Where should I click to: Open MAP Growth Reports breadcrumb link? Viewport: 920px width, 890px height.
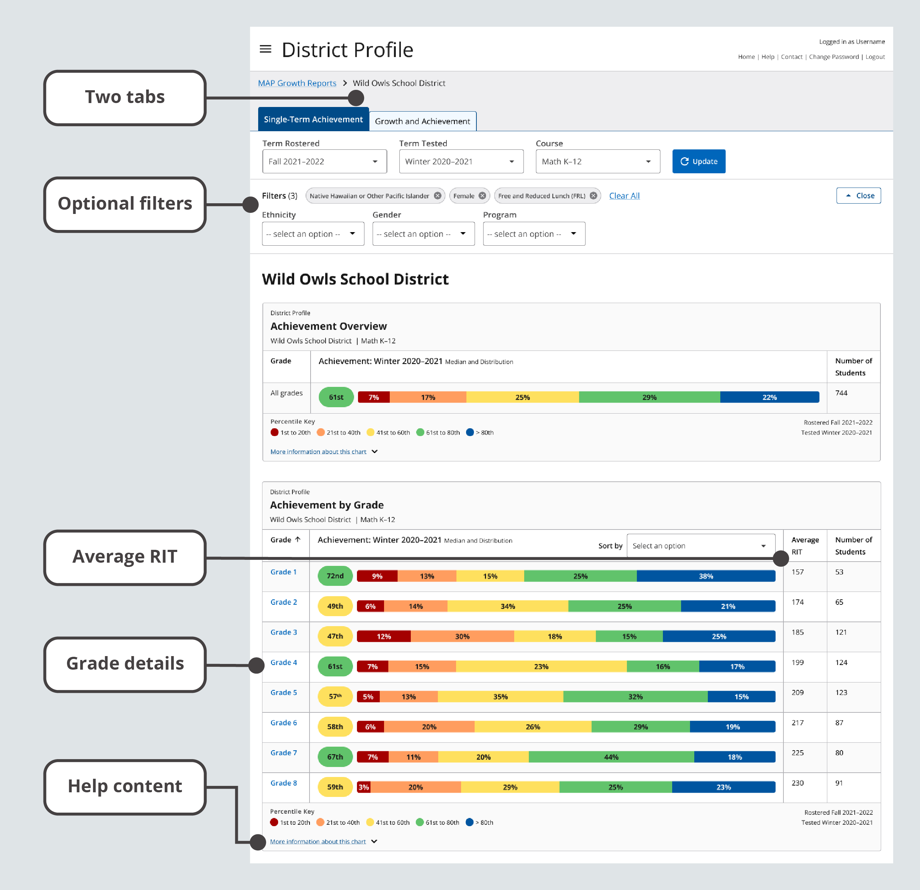pos(297,83)
